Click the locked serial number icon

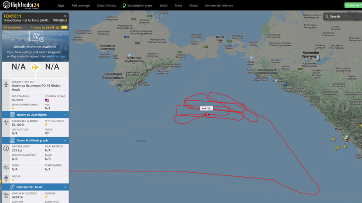(13, 108)
